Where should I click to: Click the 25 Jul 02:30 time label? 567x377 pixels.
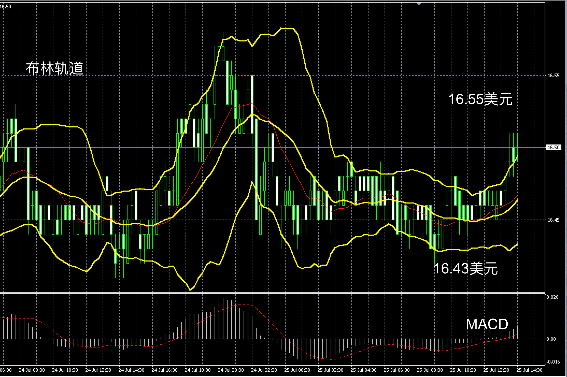click(x=330, y=370)
